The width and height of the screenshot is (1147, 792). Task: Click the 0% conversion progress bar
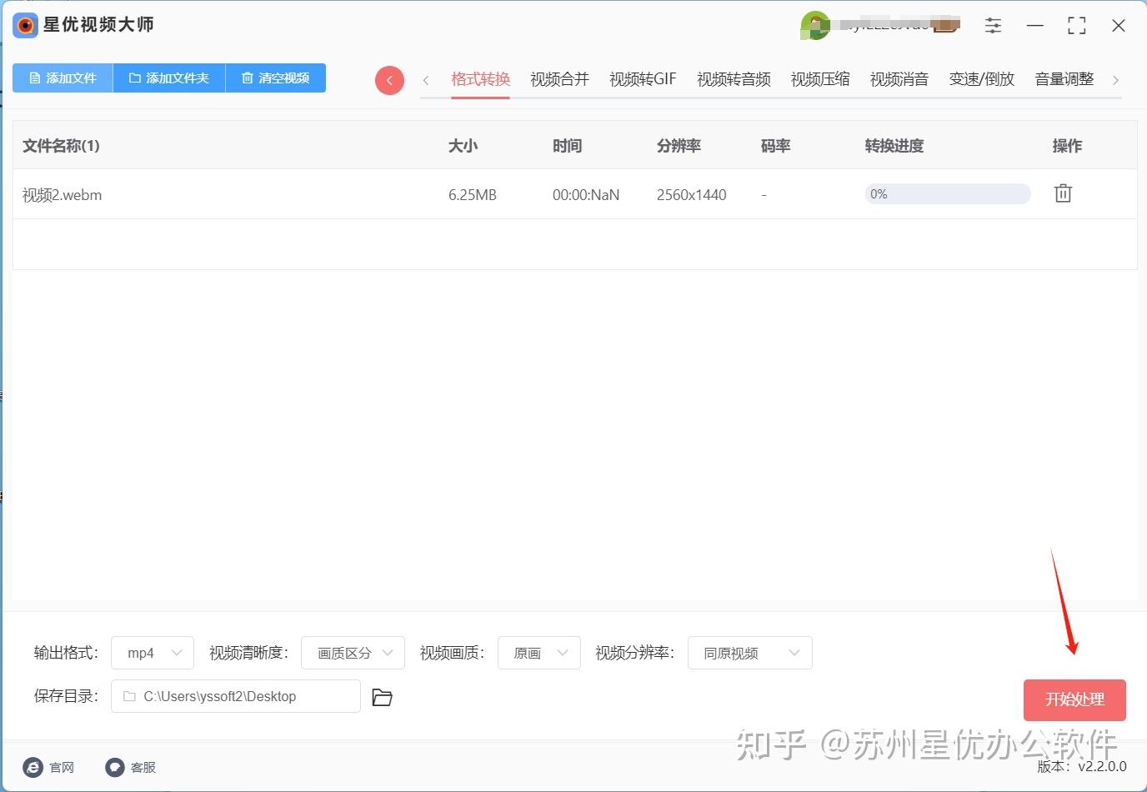tap(947, 193)
